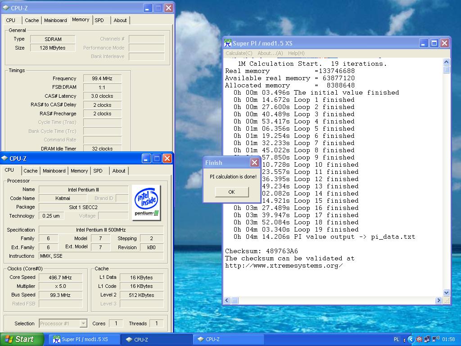Switch to Cache tab in top CPU-Z window
The image size is (461, 346).
pyautogui.click(x=32, y=20)
